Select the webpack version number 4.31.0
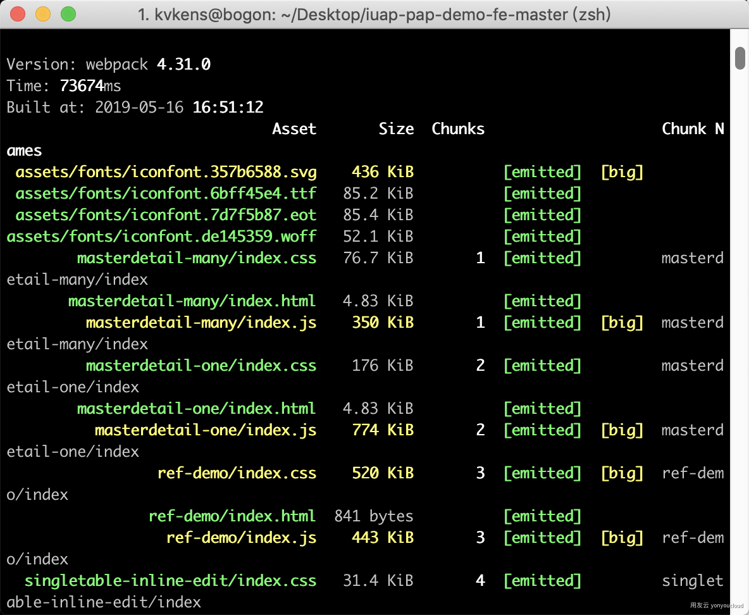749x615 pixels. (x=183, y=63)
